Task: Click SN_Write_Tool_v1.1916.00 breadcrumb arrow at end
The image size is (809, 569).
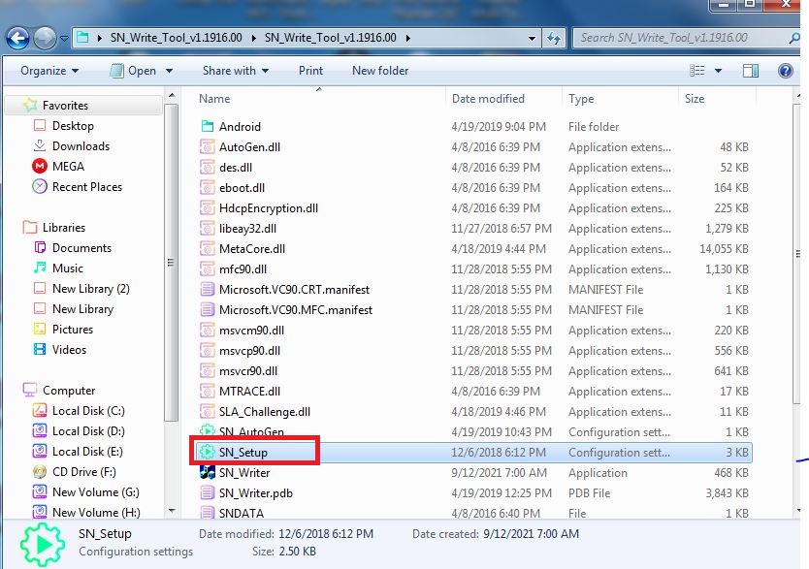Action: point(408,38)
